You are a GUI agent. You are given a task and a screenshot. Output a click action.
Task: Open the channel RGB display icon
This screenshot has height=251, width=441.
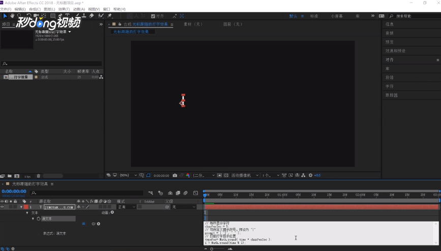click(188, 175)
